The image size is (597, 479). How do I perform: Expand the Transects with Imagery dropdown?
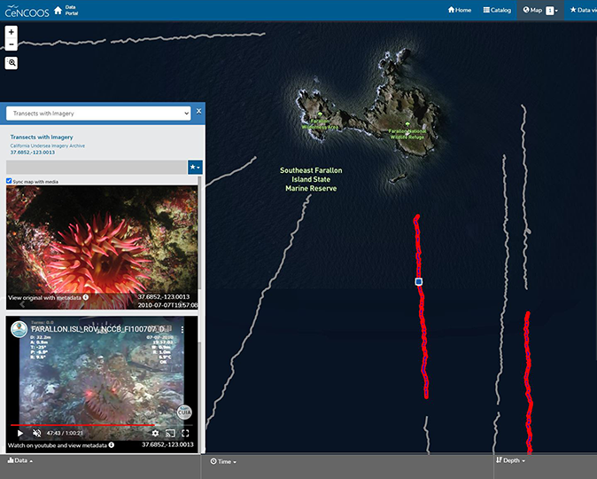point(98,114)
